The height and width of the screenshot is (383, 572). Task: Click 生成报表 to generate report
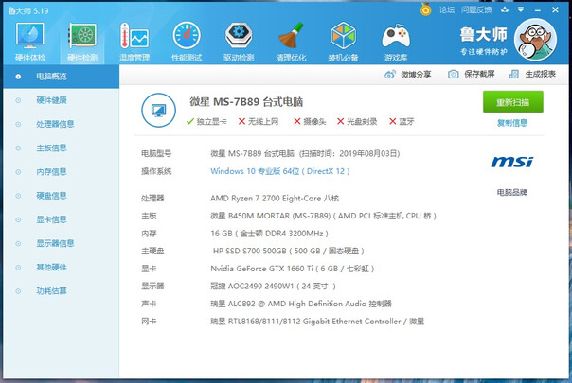pyautogui.click(x=534, y=74)
